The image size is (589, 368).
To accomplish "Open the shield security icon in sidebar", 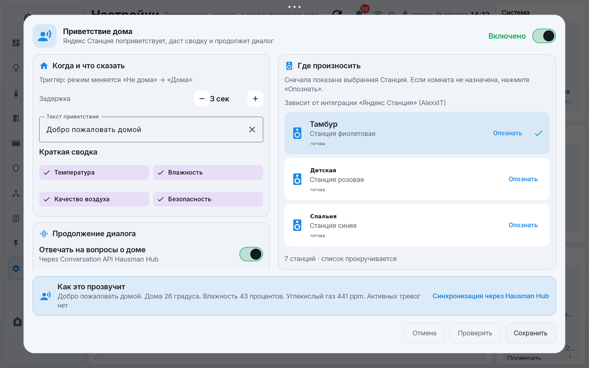I will [x=16, y=168].
